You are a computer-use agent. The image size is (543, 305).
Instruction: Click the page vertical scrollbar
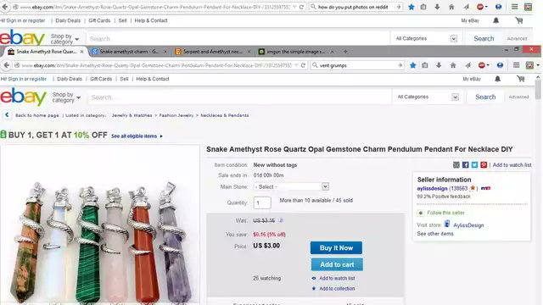537,190
